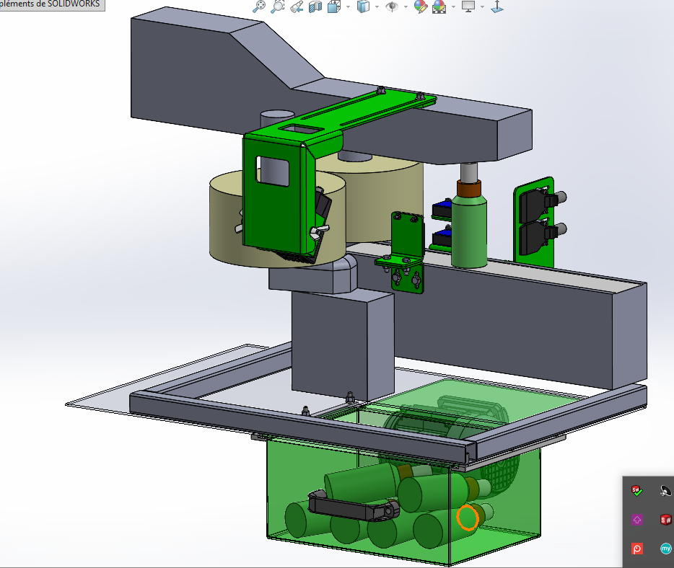Click the purple up-arrow tray icon
Viewport: 674px width, 568px height.
(x=636, y=519)
